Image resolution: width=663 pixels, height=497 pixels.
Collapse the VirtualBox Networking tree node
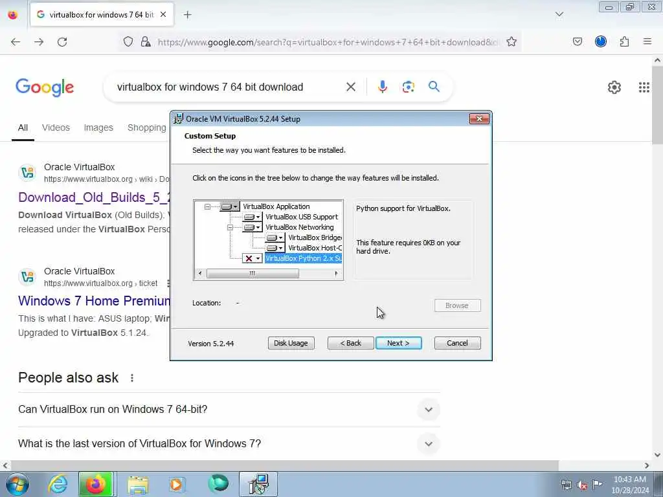(230, 227)
